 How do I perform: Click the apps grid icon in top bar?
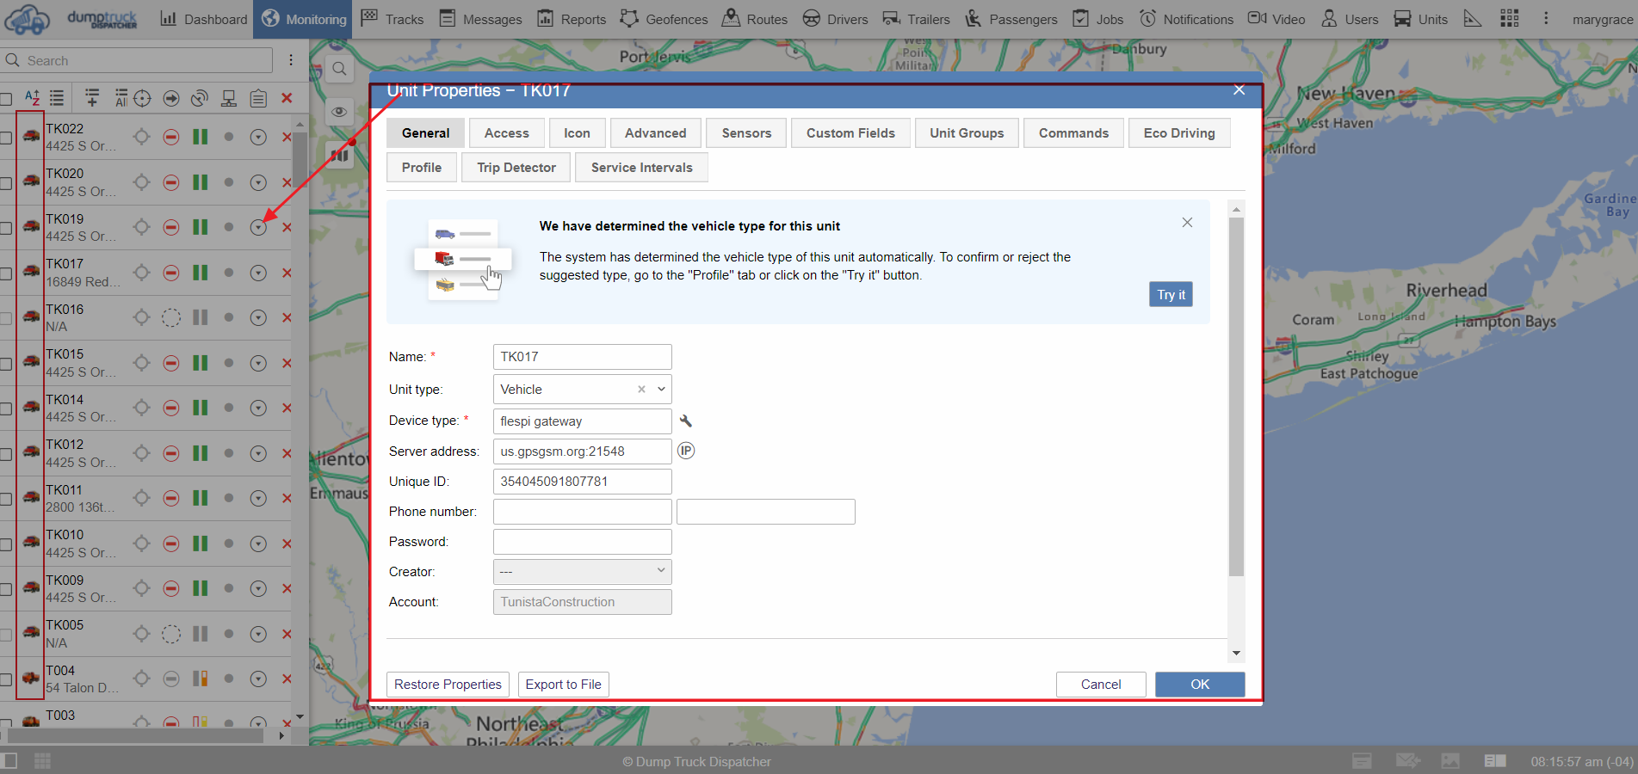[x=1509, y=19]
